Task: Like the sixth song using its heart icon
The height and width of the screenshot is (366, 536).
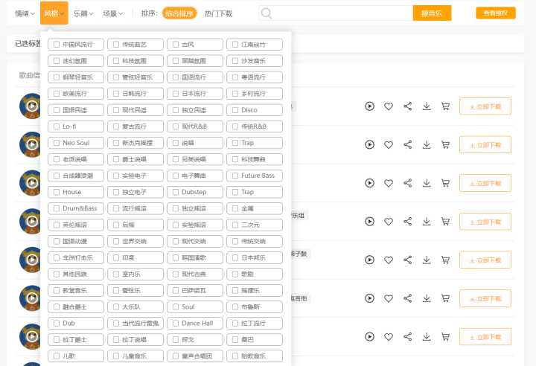Action: pos(389,298)
